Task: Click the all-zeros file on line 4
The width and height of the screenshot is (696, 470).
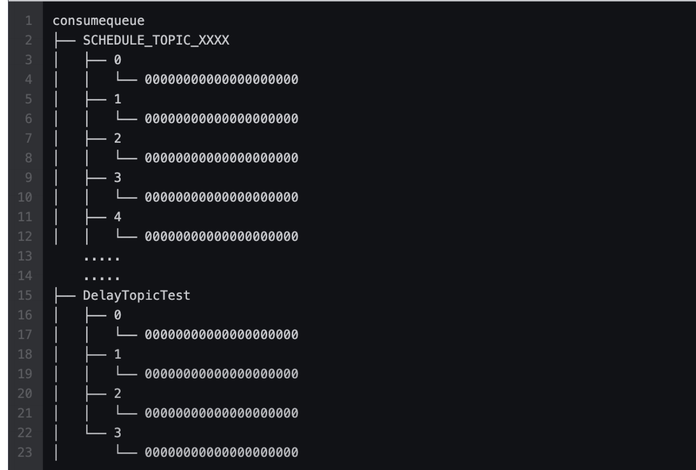Action: click(221, 80)
